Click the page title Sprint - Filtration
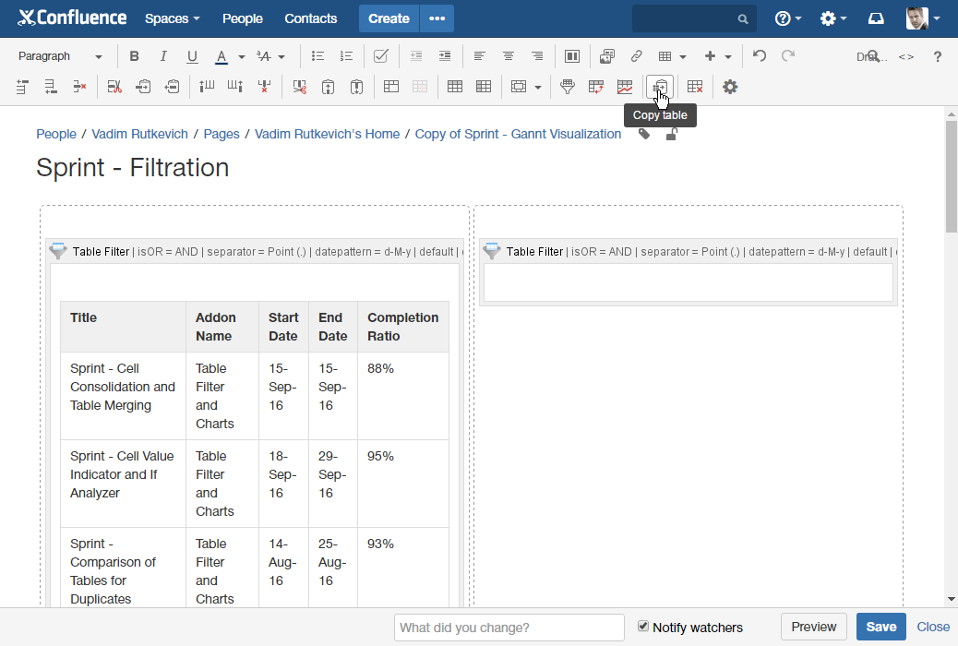The height and width of the screenshot is (646, 958). pyautogui.click(x=133, y=167)
